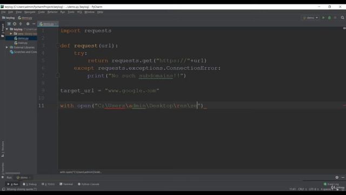Open the demo run configuration dropdown
Viewport: 346px width, 195px height.
pyautogui.click(x=310, y=18)
